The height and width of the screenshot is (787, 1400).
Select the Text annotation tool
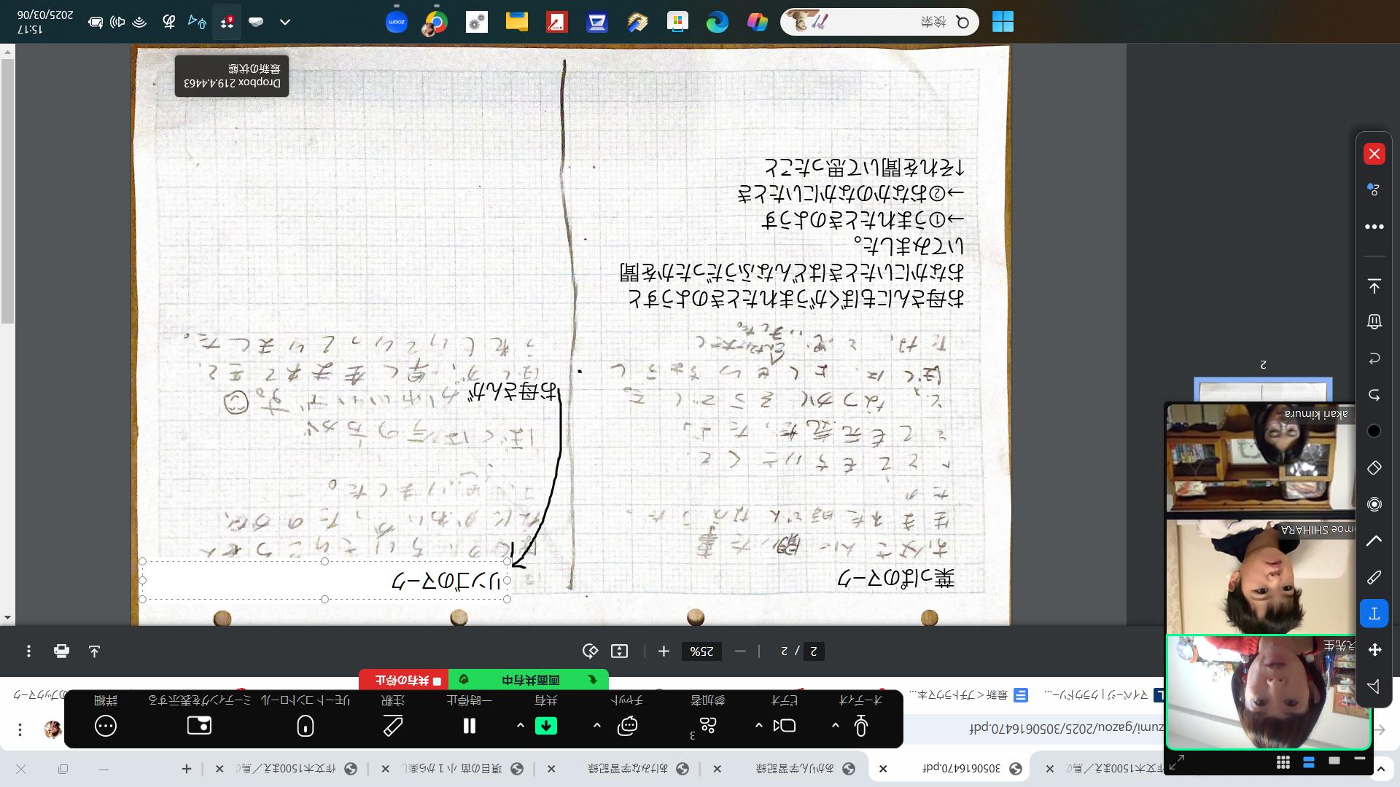click(1374, 613)
